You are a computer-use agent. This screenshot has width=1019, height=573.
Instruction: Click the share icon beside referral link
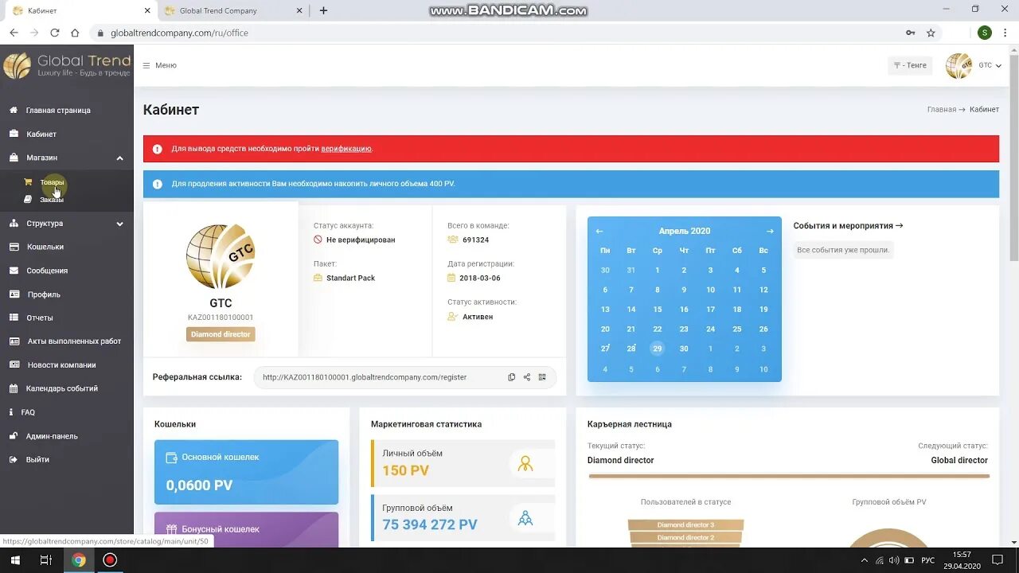(527, 377)
